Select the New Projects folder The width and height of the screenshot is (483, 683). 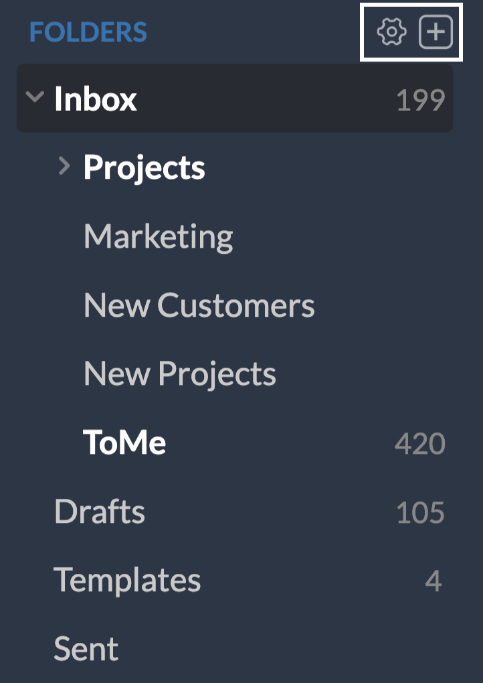pos(179,374)
